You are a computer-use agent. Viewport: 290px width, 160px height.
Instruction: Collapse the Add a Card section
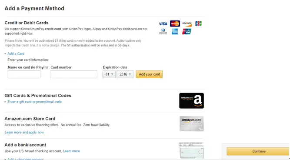[x=16, y=53]
